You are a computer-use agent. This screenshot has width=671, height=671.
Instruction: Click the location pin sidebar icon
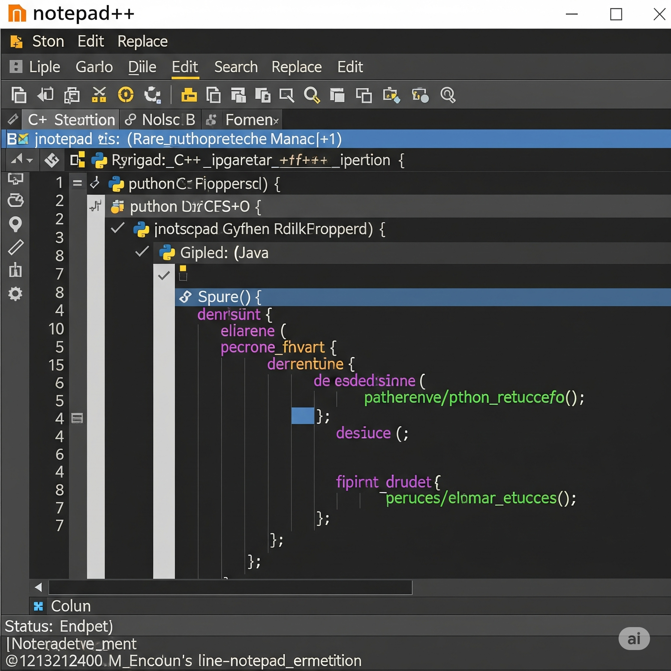coord(15,224)
